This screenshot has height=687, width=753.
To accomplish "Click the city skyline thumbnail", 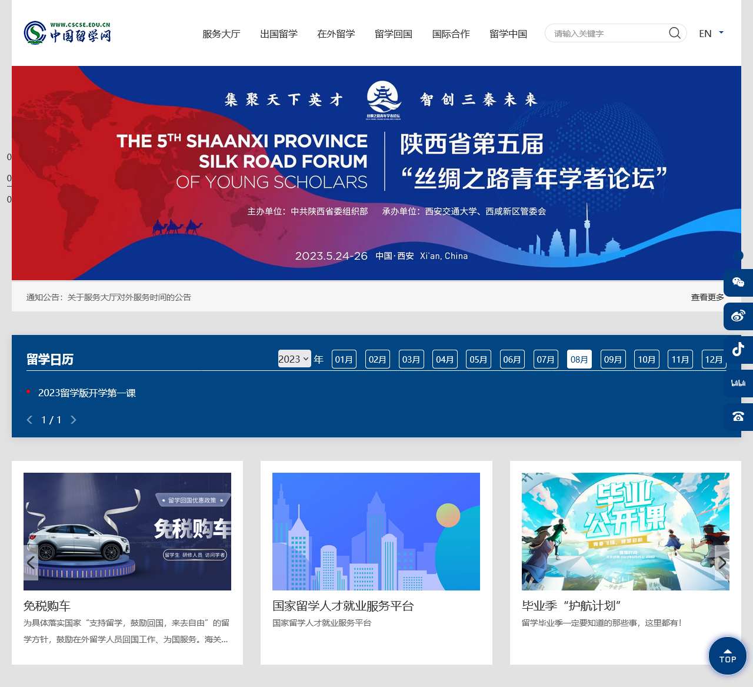I will click(376, 532).
